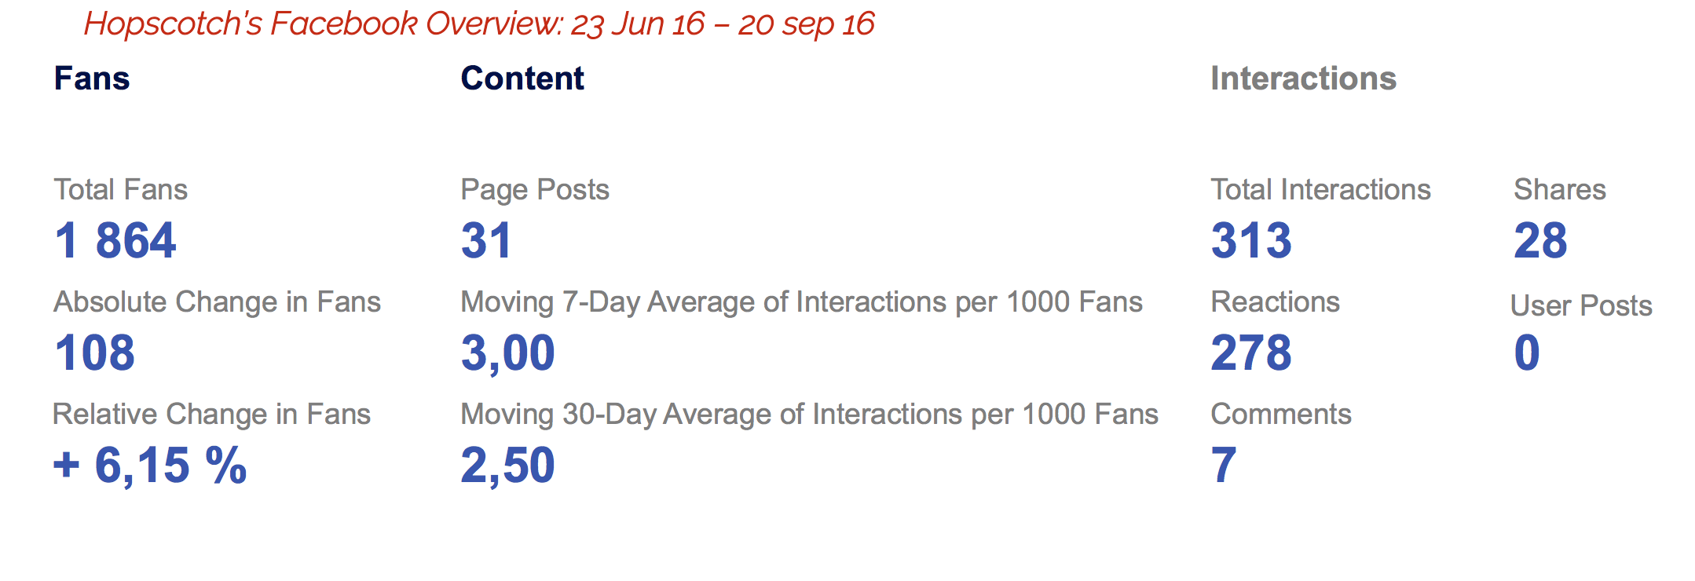Image resolution: width=1695 pixels, height=581 pixels.
Task: Click the Relative Change in Fans label
Action: click(x=211, y=414)
